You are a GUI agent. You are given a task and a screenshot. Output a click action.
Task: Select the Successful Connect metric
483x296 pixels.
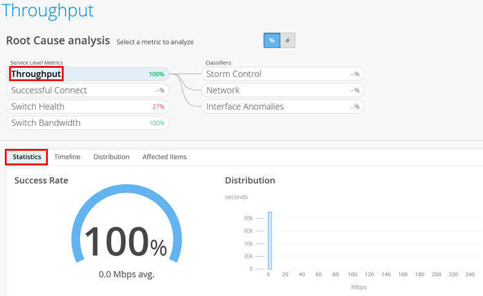87,90
